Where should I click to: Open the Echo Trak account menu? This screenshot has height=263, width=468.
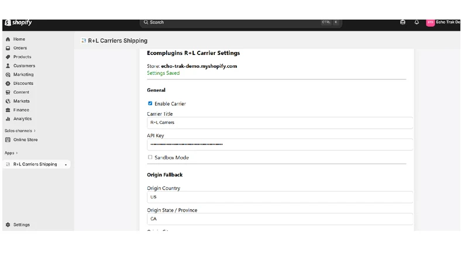click(x=443, y=23)
